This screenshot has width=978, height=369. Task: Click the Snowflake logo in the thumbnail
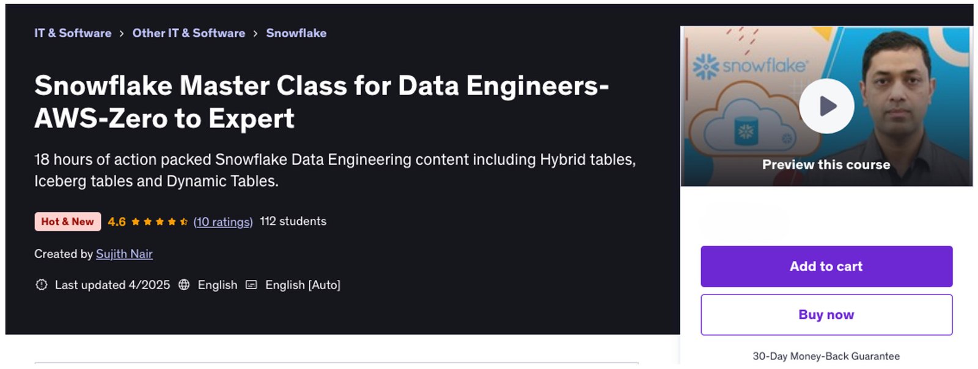pos(750,66)
